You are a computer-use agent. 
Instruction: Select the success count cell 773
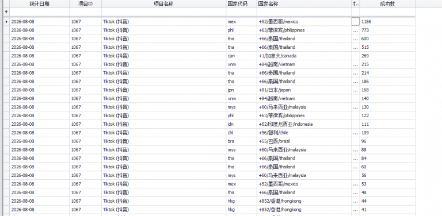(387, 30)
